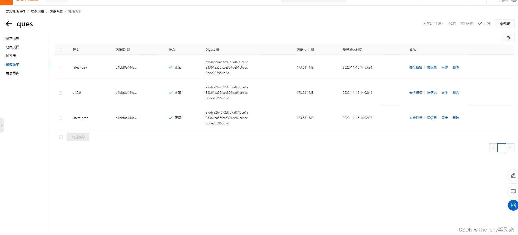Go back using the arrow beside ques
The width and height of the screenshot is (518, 235).
9,24
